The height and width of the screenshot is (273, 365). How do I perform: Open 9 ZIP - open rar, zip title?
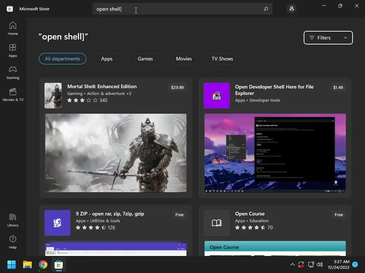110,214
